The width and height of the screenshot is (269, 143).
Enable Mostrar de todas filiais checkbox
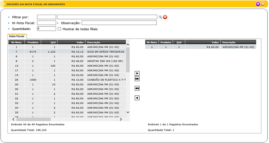tap(60, 29)
